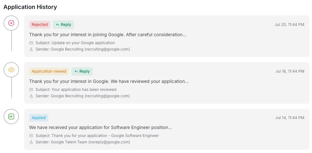Image resolution: width=312 pixels, height=153 pixels.
Task: Reply to the rejection email
Action: [x=63, y=25]
